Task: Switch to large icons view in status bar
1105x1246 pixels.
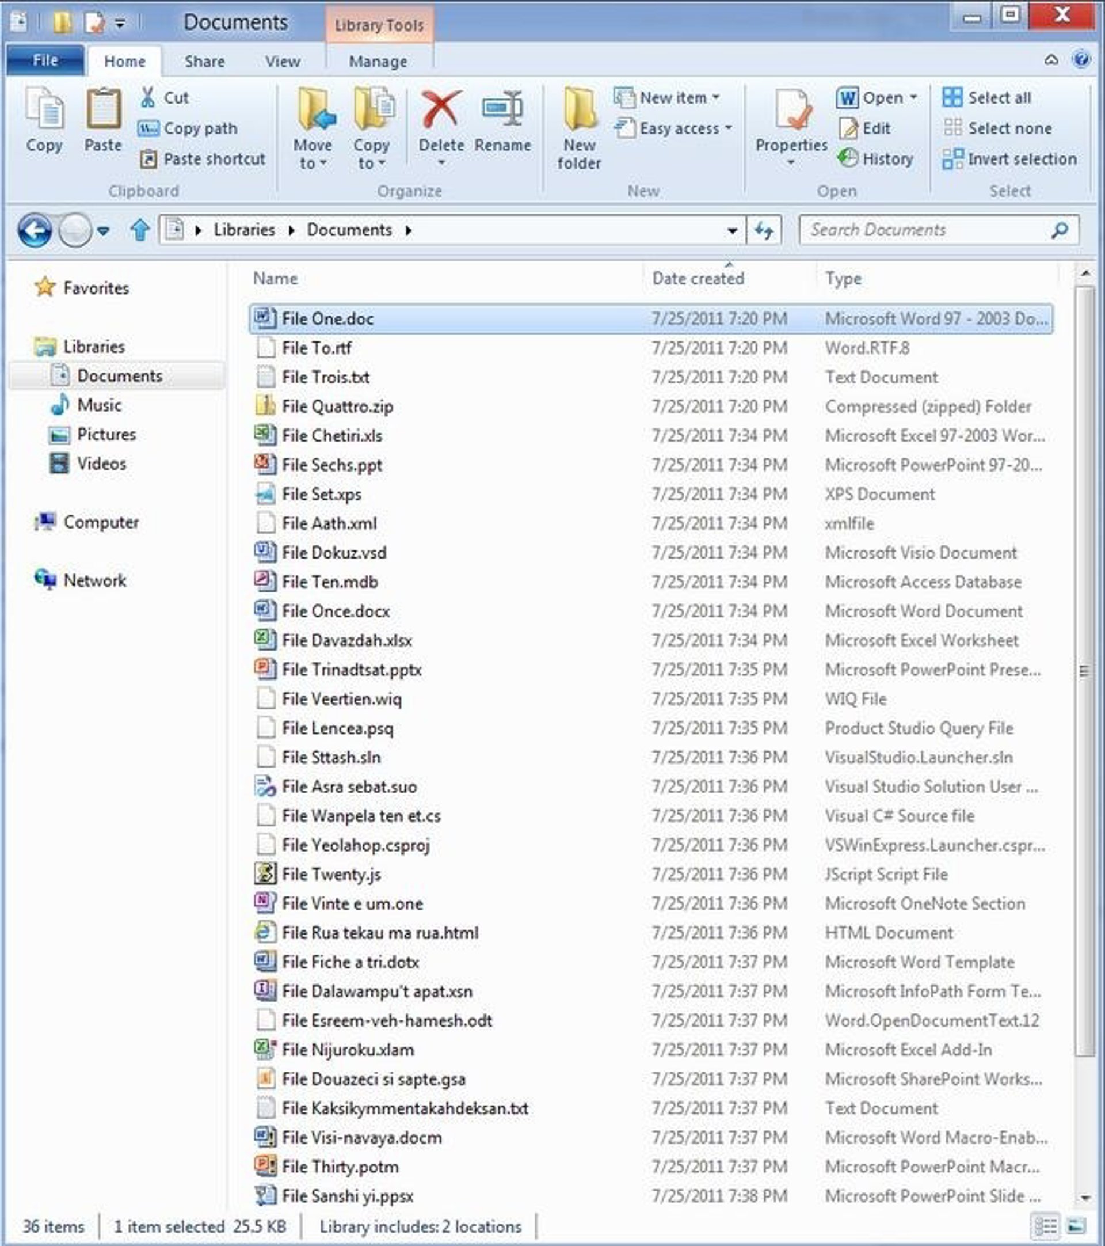Action: [x=1076, y=1225]
